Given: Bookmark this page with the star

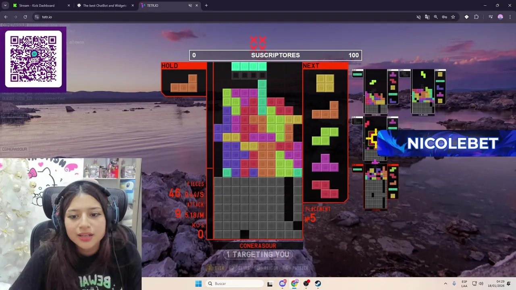Looking at the screenshot, I should (453, 17).
